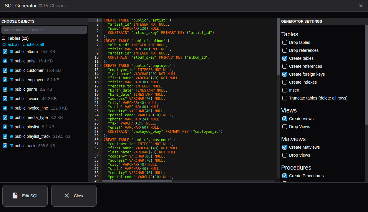Click the table icon beside public.media_type
Image resolution: width=368 pixels, height=212 pixels.
(x=11, y=117)
